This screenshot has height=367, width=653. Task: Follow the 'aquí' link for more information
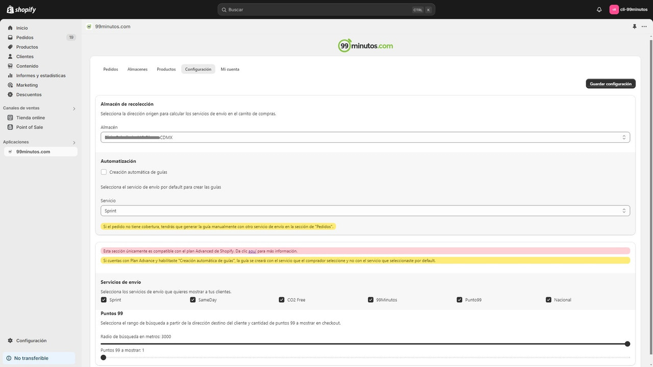(x=252, y=251)
